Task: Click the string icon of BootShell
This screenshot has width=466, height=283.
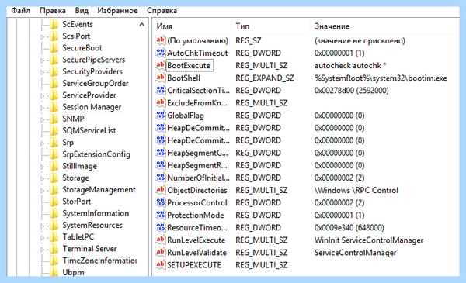Action: [161, 78]
